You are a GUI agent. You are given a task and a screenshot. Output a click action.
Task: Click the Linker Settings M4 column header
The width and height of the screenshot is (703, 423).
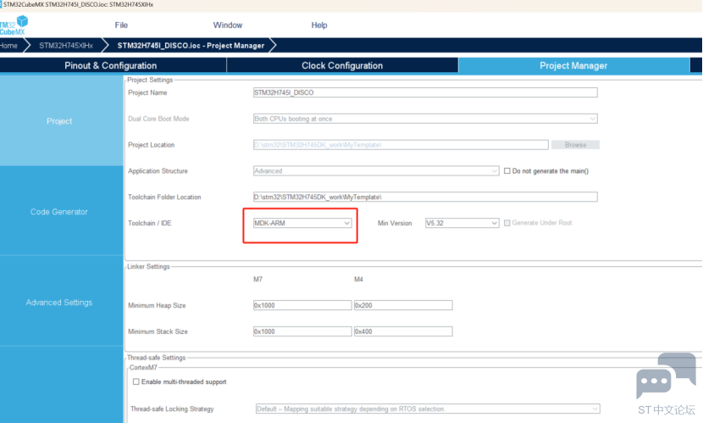pyautogui.click(x=358, y=279)
